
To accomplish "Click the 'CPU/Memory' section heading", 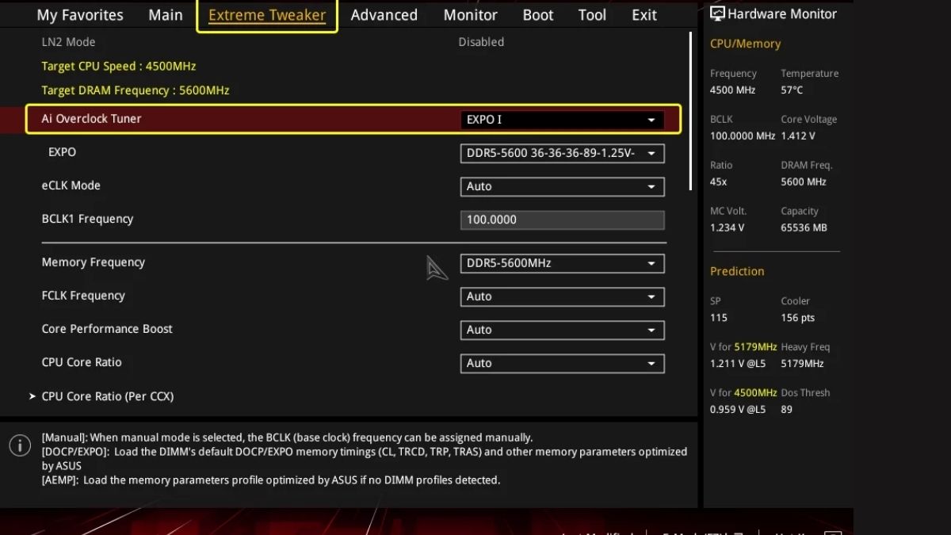I will coord(745,44).
